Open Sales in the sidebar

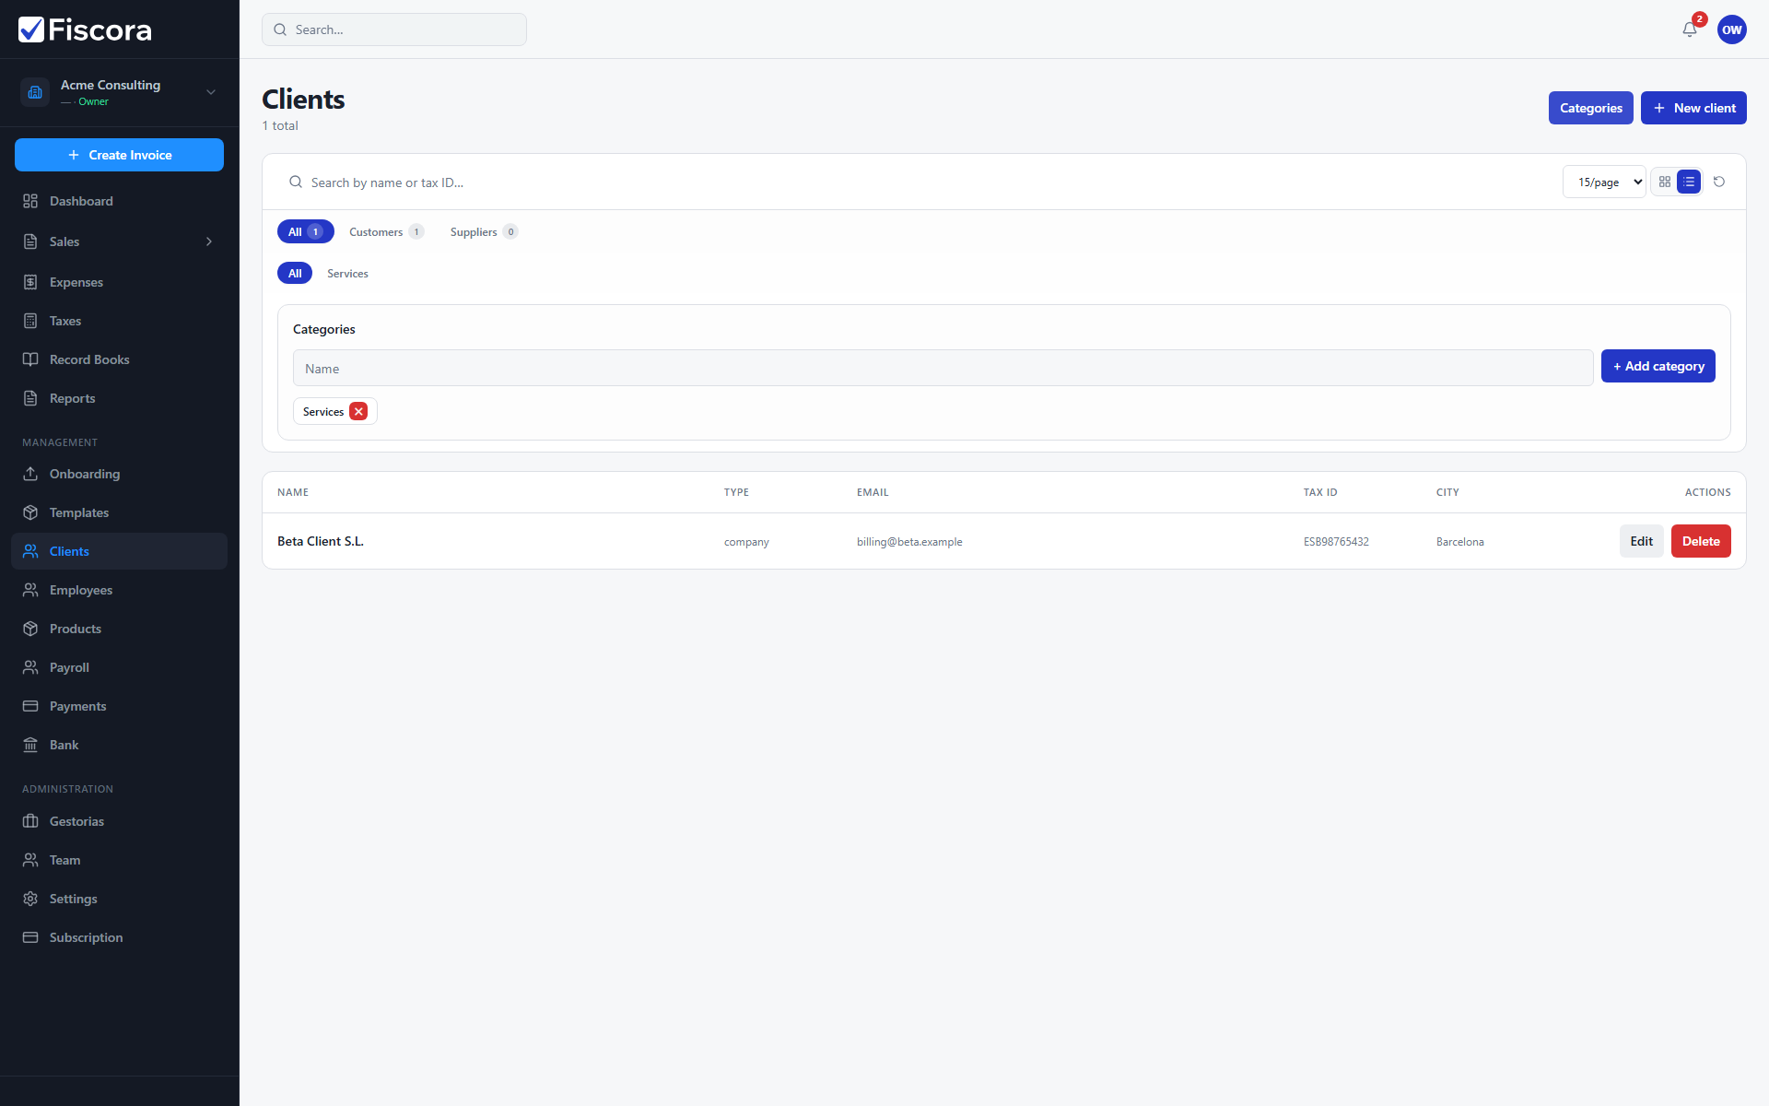coord(119,241)
